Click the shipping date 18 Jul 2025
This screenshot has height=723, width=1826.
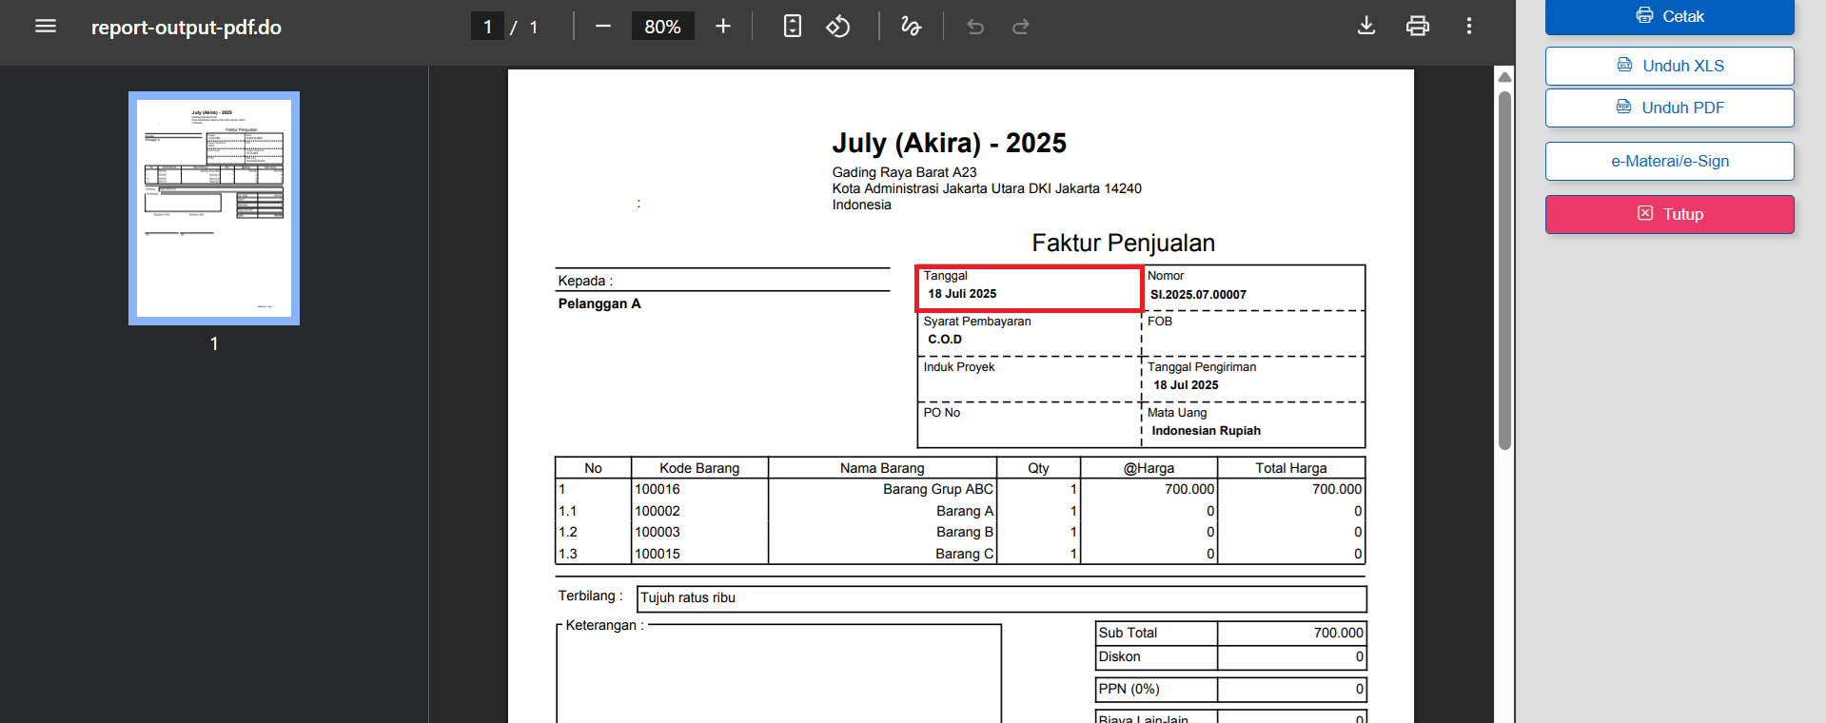click(1186, 385)
